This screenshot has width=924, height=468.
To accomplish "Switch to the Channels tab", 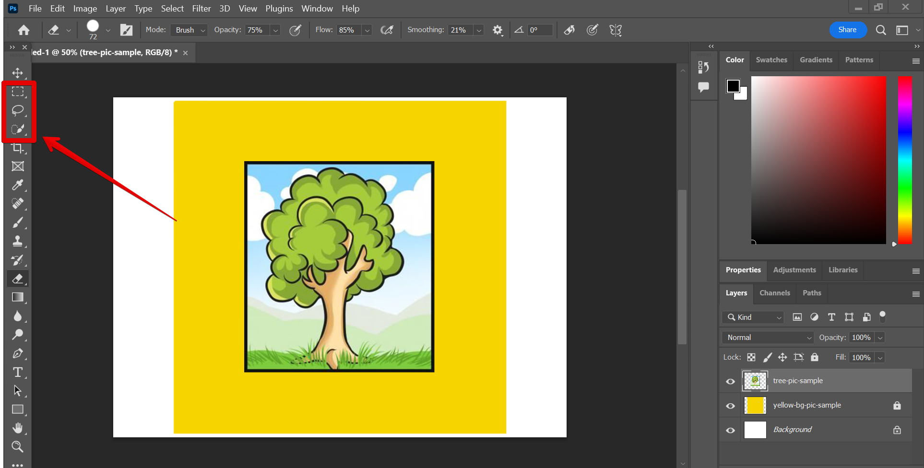I will pyautogui.click(x=774, y=293).
